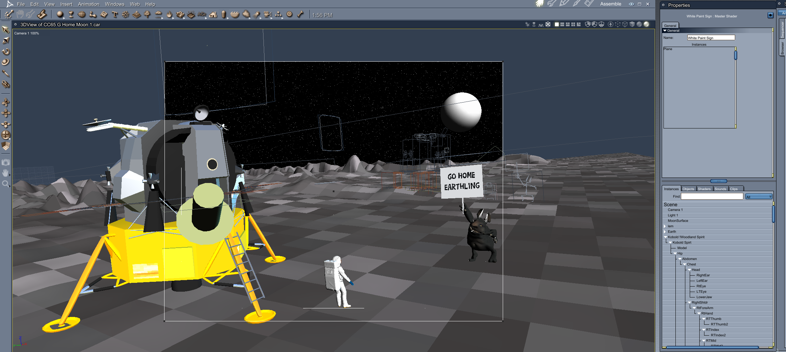The image size is (786, 352).
Task: Open the Storyboard room pencil icon
Action: point(564,4)
